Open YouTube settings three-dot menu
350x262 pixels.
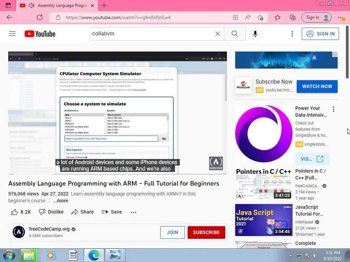point(292,34)
